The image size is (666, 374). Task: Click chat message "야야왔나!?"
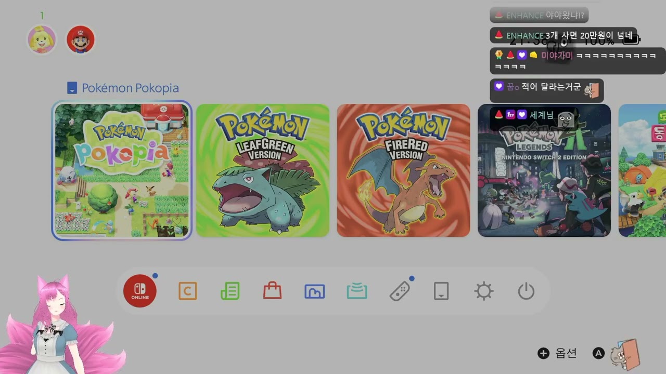pyautogui.click(x=564, y=15)
